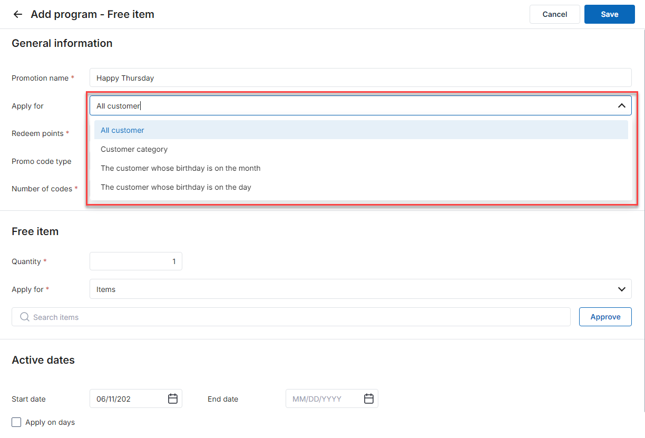Image resolution: width=645 pixels, height=438 pixels.
Task: Click the Approve button
Action: click(605, 317)
